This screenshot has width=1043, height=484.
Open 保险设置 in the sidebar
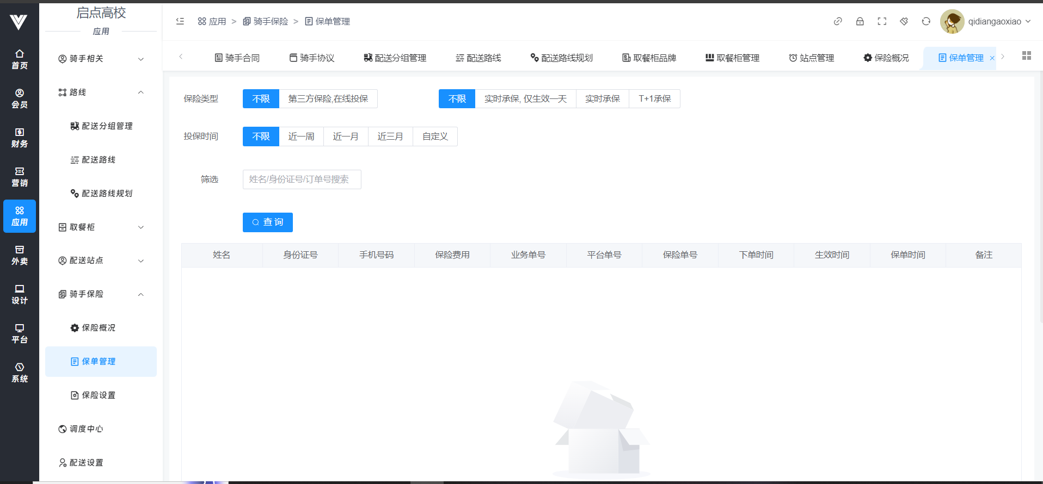tap(99, 395)
